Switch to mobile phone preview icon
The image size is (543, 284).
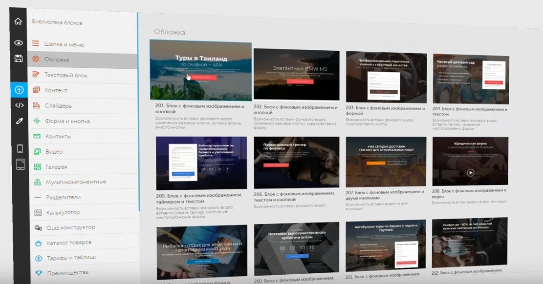click(20, 149)
